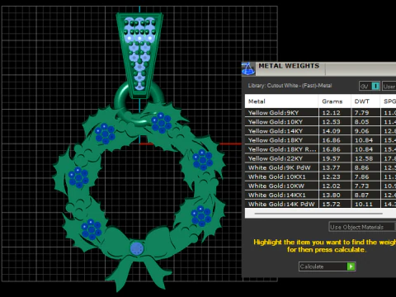396x297 pixels.
Task: Select the White Gold:10KW row
Action: (x=320, y=186)
